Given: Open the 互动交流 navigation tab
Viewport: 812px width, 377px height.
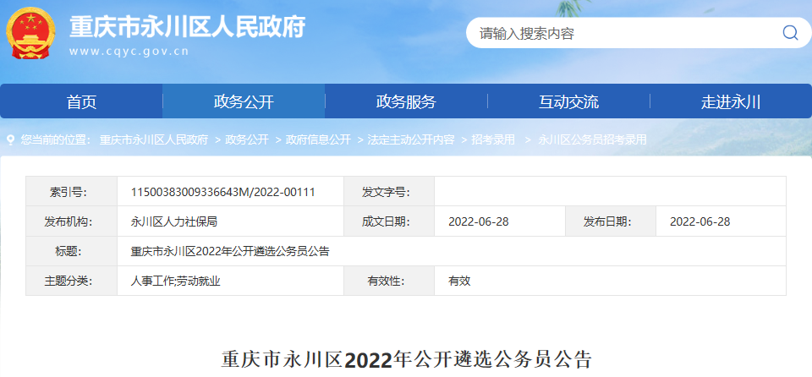Looking at the screenshot, I should (x=568, y=102).
